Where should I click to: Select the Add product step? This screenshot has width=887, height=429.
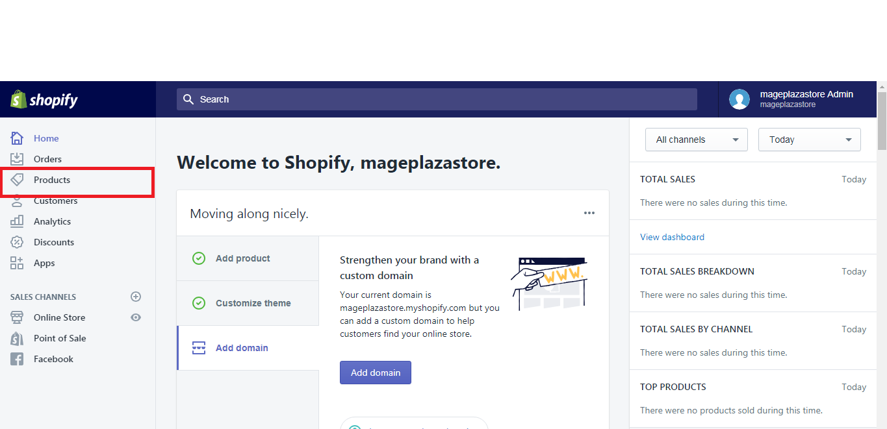tap(248, 258)
